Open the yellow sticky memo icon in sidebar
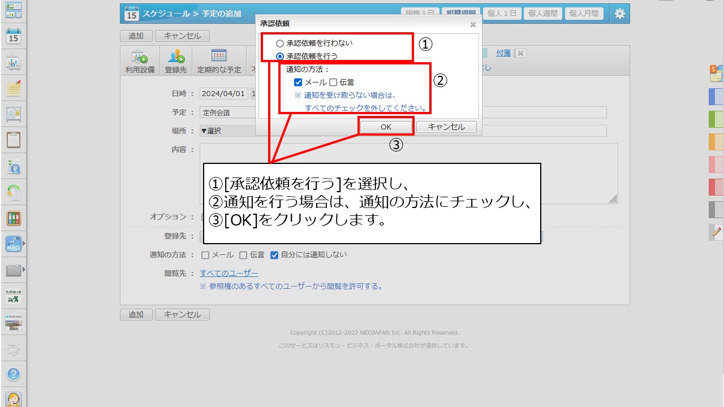This screenshot has height=407, width=724. tap(13, 88)
